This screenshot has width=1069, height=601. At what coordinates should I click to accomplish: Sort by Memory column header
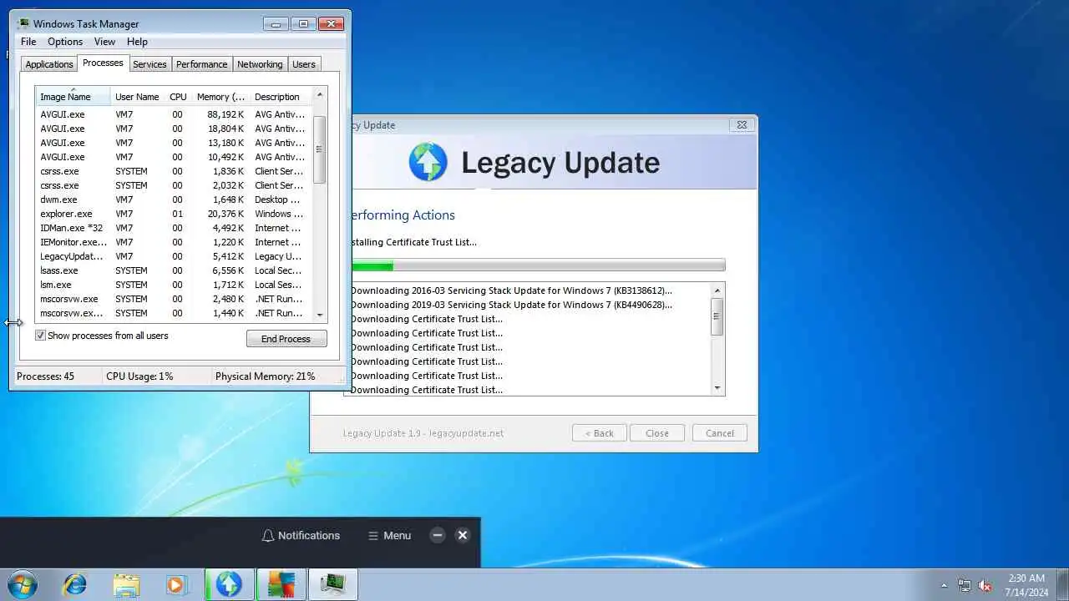point(220,97)
